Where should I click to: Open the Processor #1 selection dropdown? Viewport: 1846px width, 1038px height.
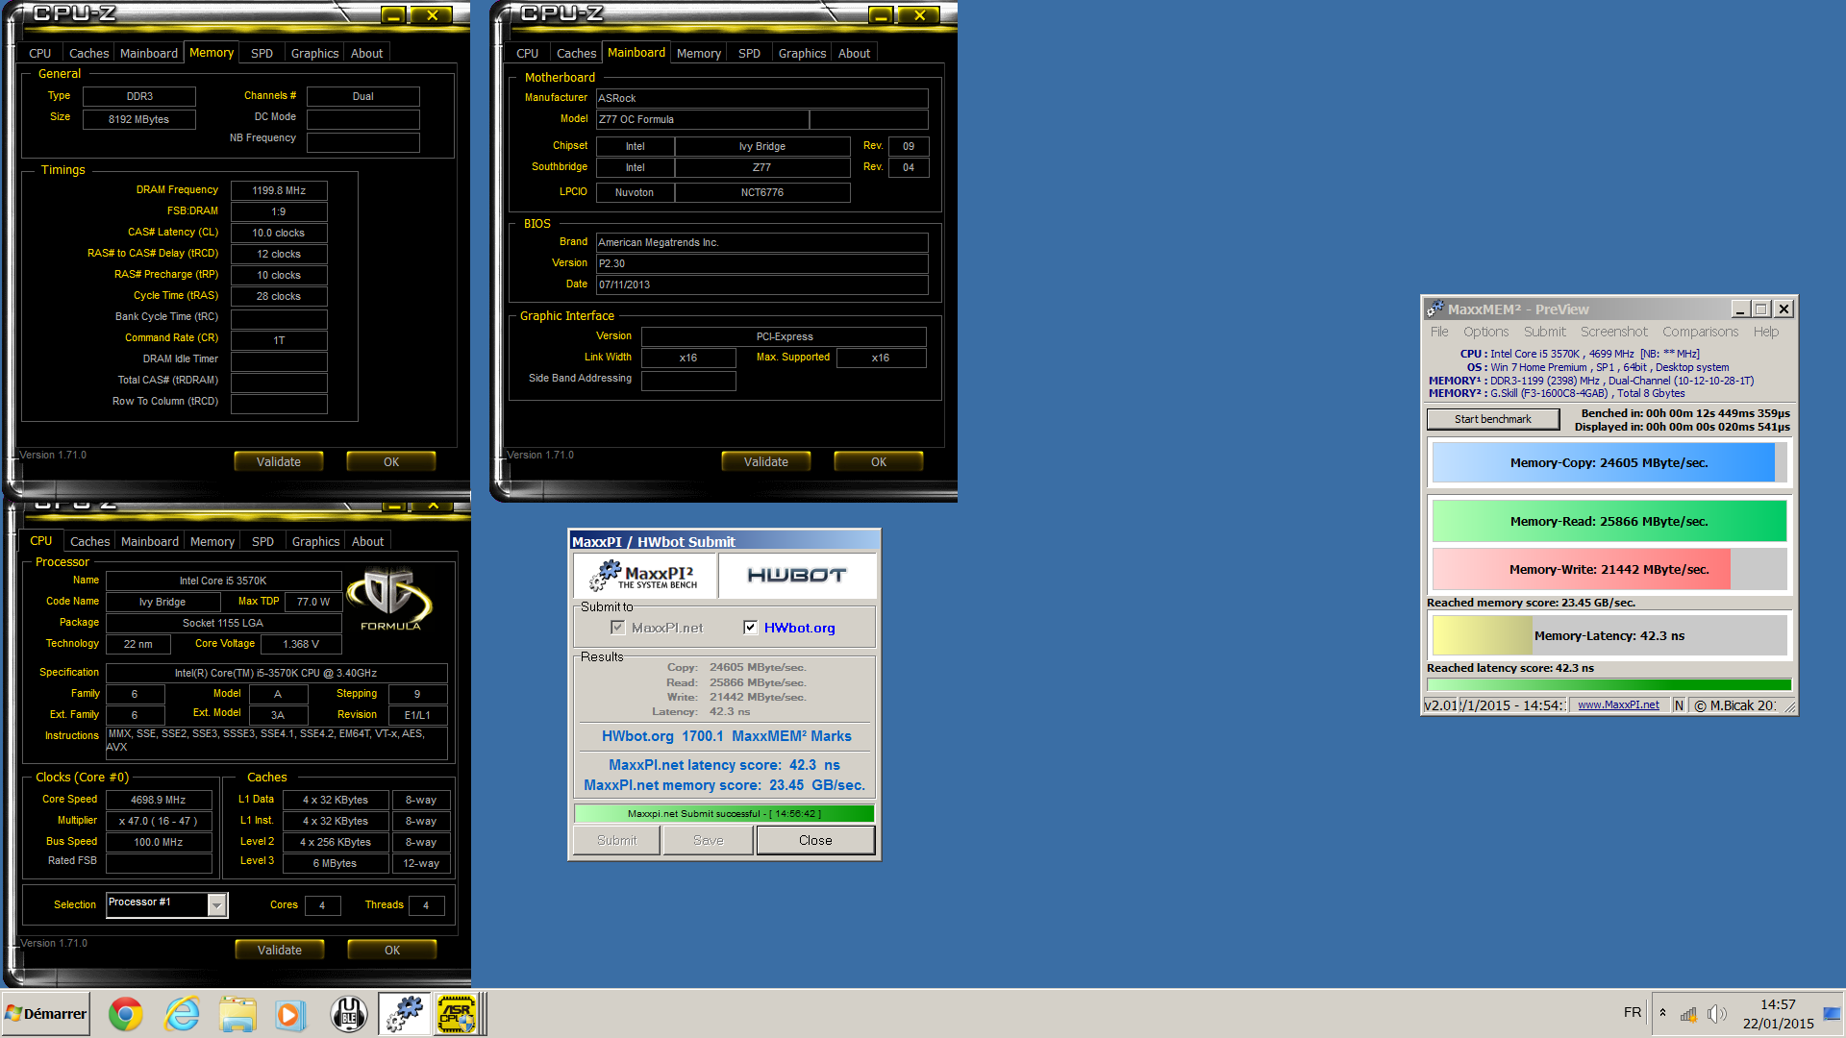click(216, 904)
